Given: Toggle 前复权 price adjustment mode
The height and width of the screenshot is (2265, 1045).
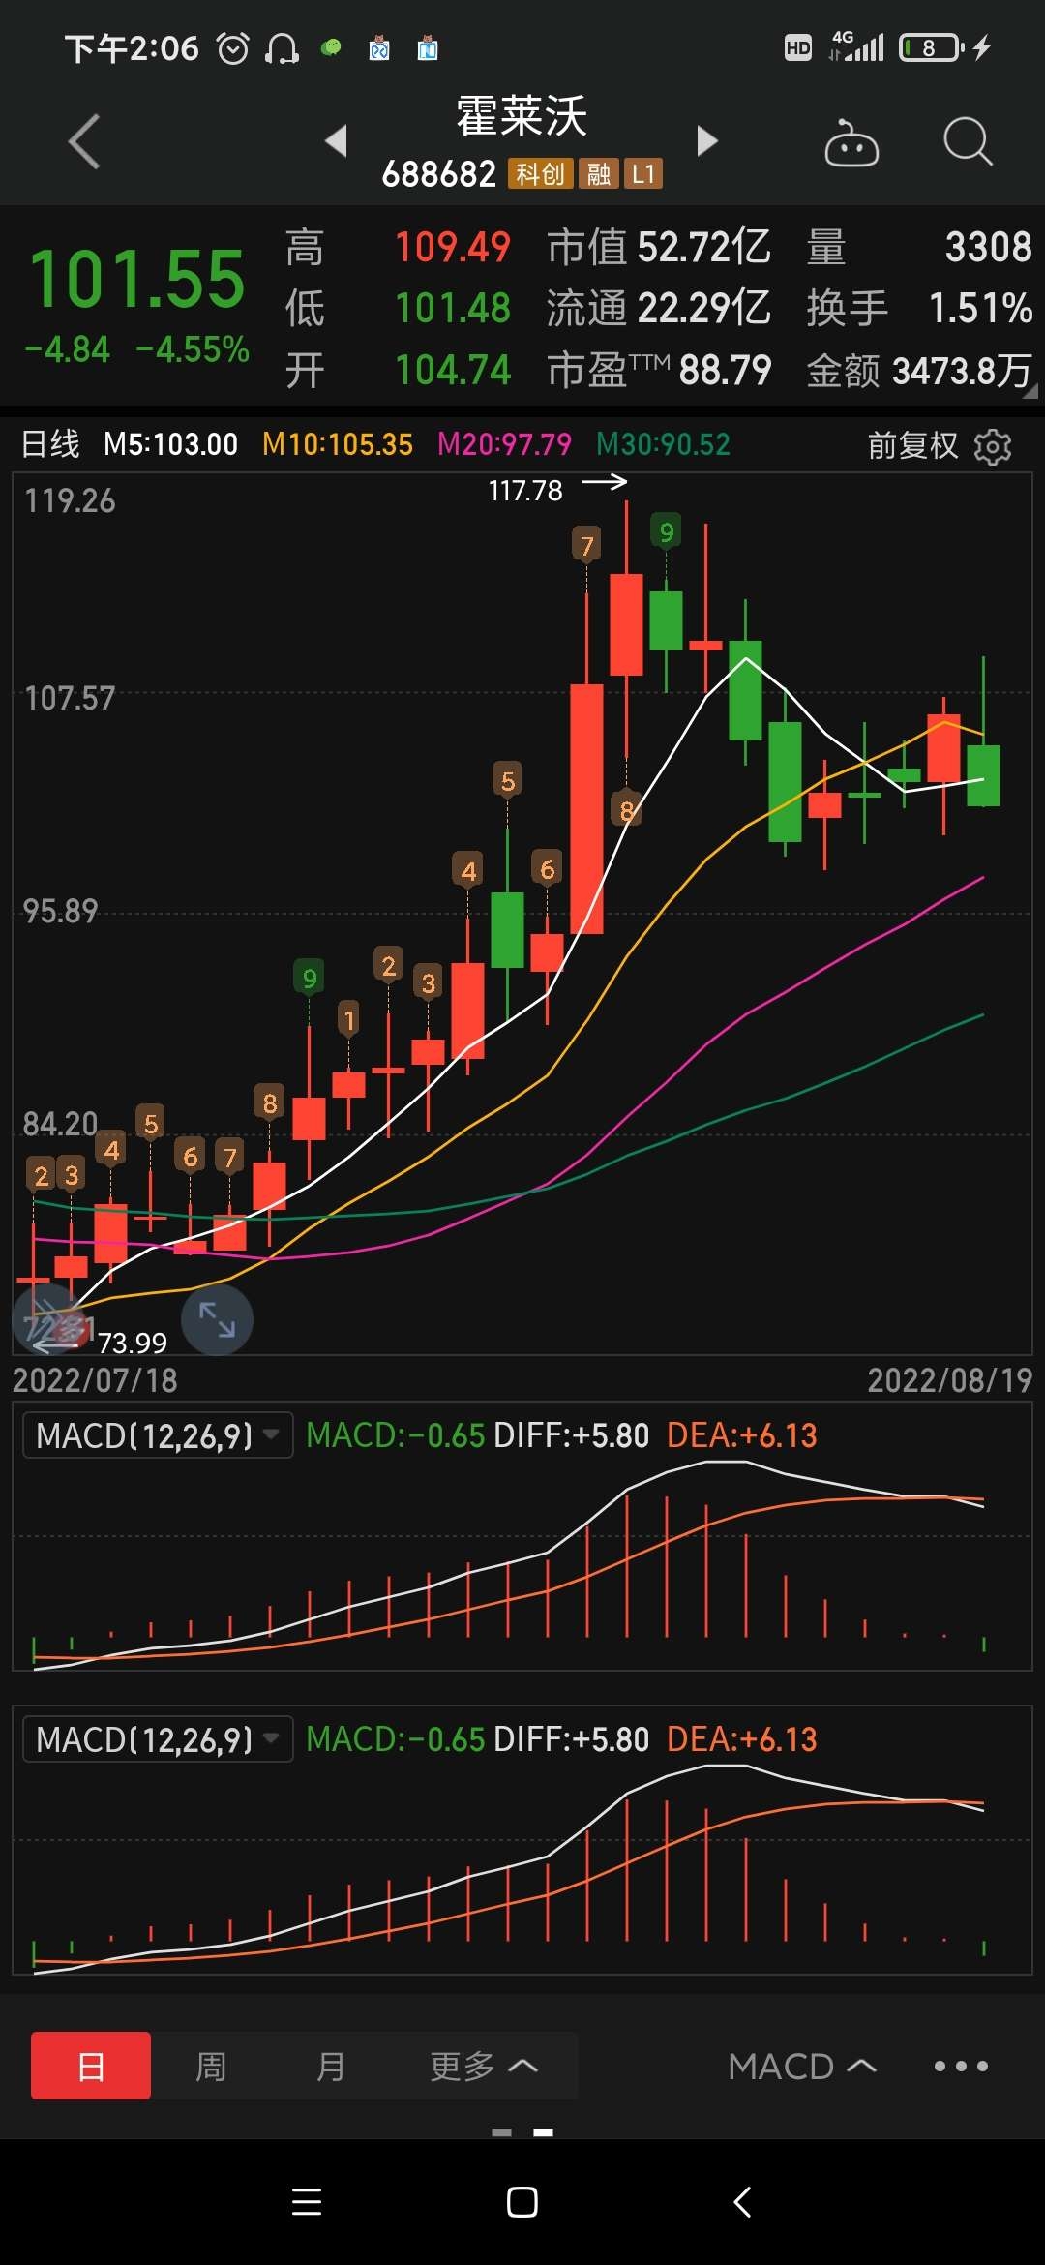Looking at the screenshot, I should point(912,445).
